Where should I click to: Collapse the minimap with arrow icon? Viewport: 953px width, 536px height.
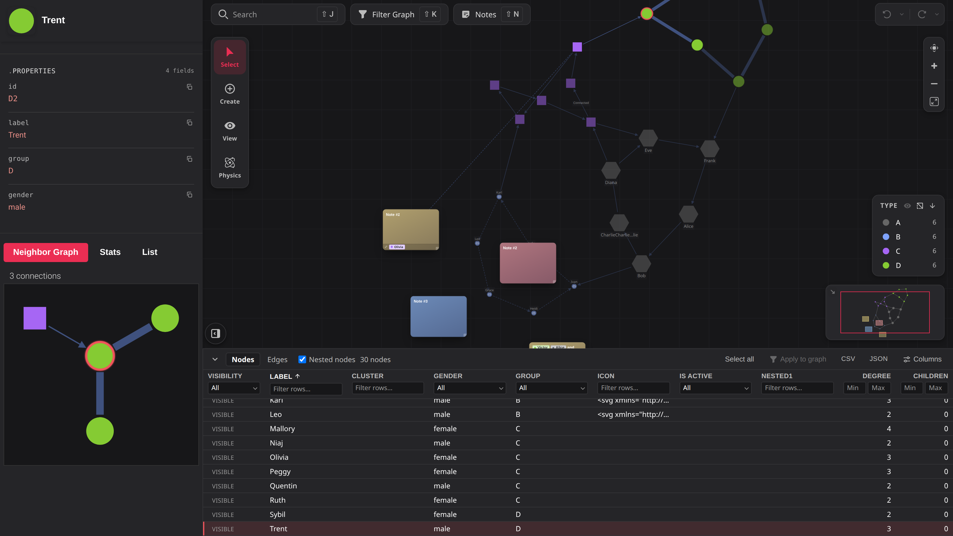[x=833, y=292]
